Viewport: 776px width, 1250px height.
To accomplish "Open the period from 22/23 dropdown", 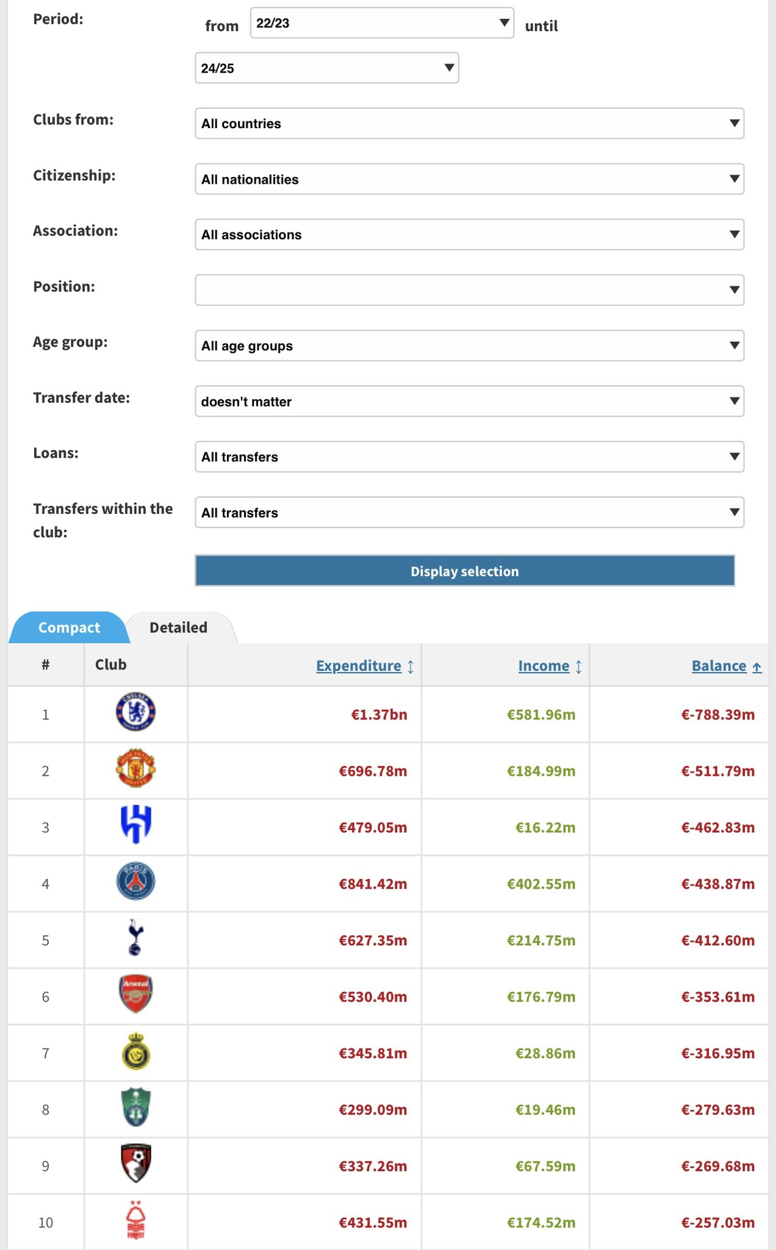I will [382, 23].
